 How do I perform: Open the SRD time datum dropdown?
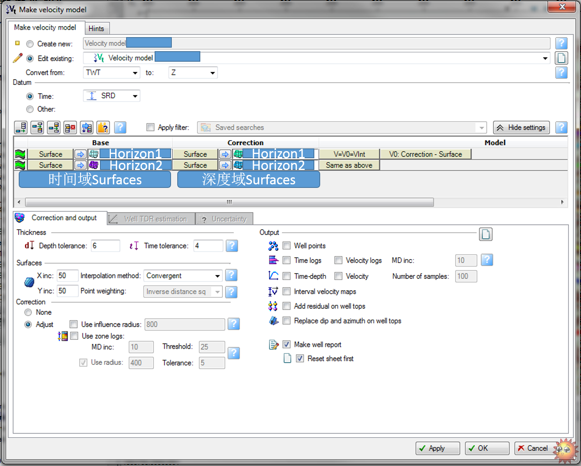tap(135, 96)
